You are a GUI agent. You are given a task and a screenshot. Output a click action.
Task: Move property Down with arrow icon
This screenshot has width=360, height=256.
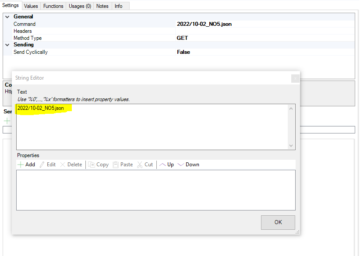coord(181,165)
